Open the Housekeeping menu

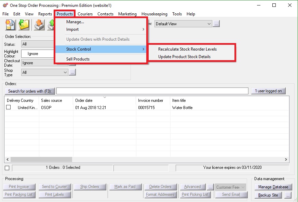click(154, 14)
